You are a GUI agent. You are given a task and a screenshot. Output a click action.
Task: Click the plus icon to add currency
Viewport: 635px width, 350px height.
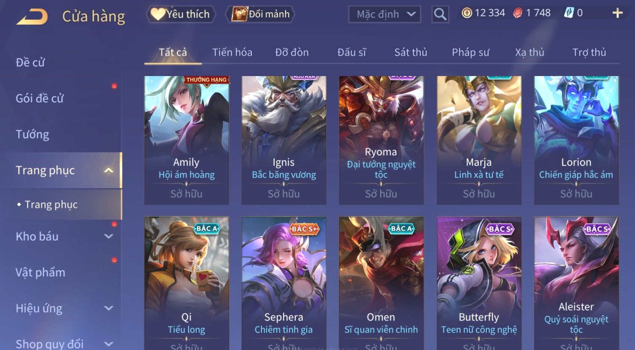(x=617, y=13)
